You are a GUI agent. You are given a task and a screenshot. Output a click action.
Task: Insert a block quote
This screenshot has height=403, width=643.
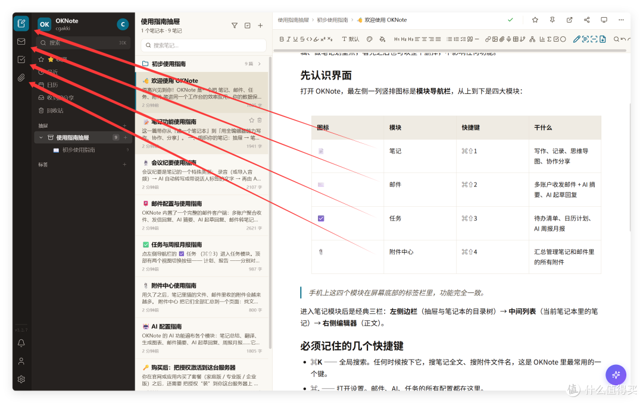coord(470,39)
